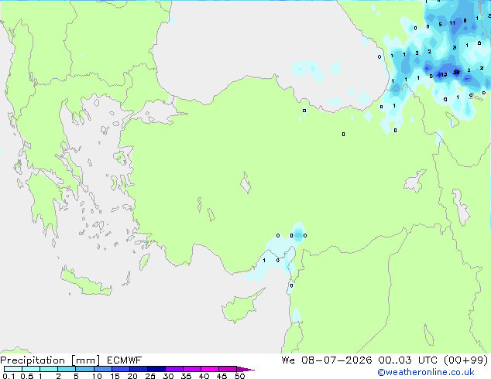Viewport: 491px width, 379px height.
Task: Click the 45–50 mm legend color swatch
Action: (x=228, y=369)
